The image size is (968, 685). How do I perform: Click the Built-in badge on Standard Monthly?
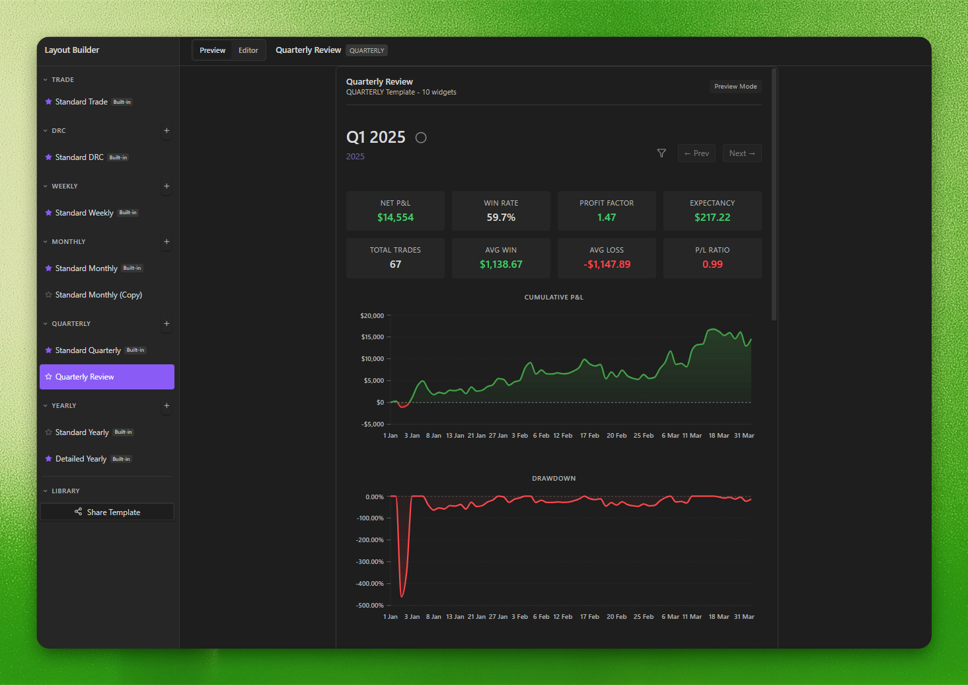click(132, 268)
